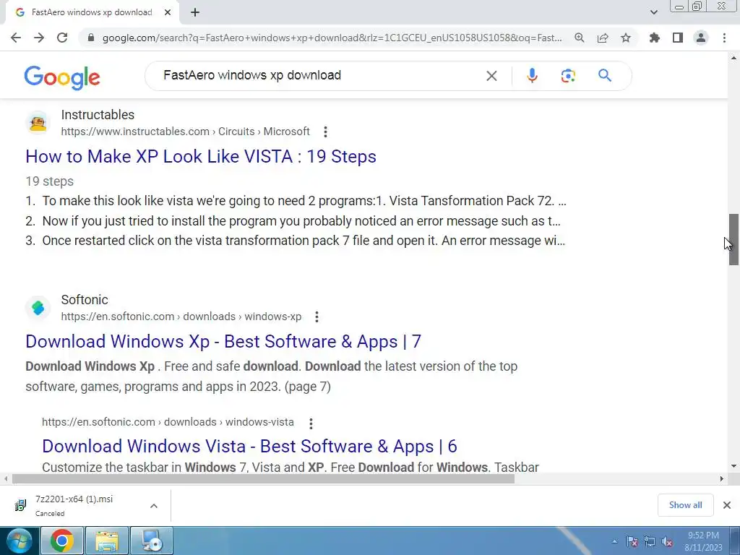740x555 pixels.
Task: Open the Action Center flag icon
Action: (x=632, y=541)
